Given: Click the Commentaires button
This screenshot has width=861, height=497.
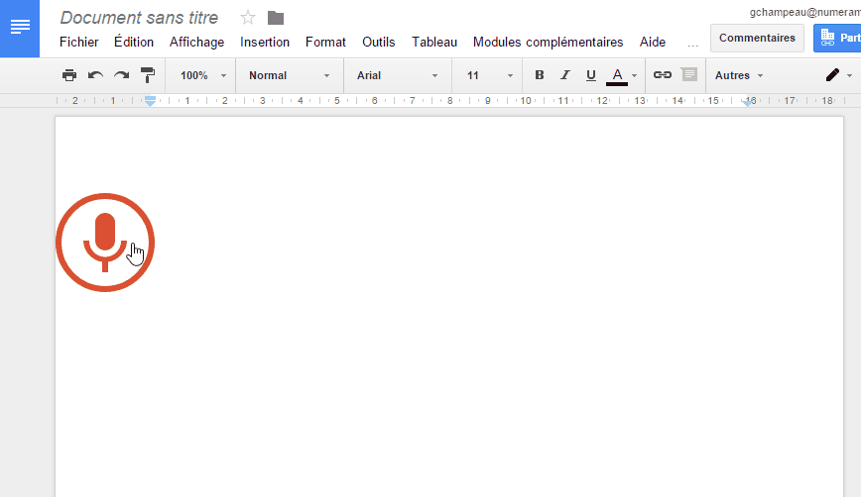Looking at the screenshot, I should 757,38.
